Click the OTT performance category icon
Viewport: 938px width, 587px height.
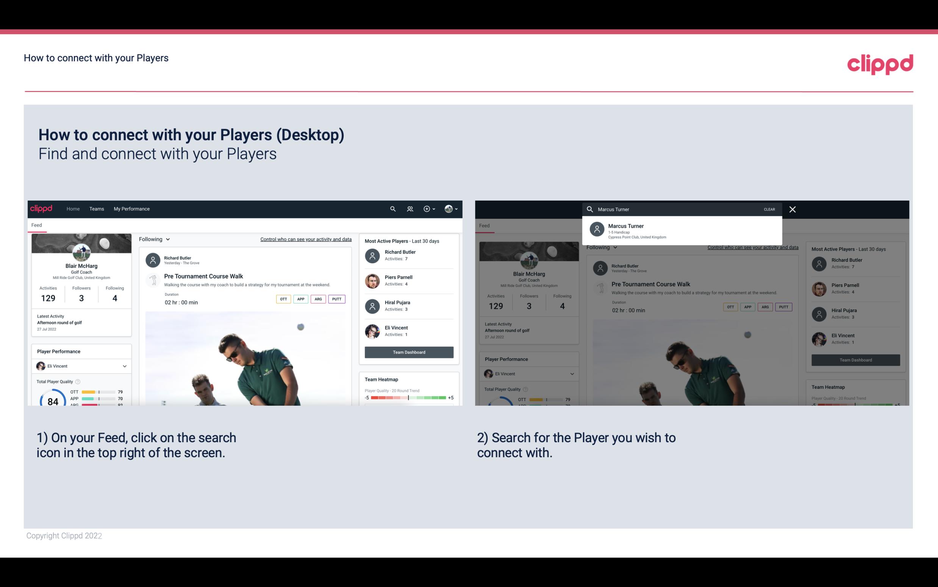click(282, 298)
